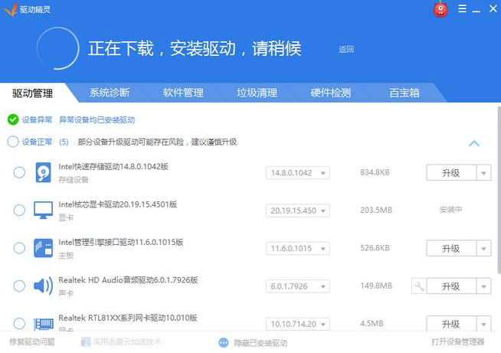Click the 返回 link in header

[x=346, y=49]
